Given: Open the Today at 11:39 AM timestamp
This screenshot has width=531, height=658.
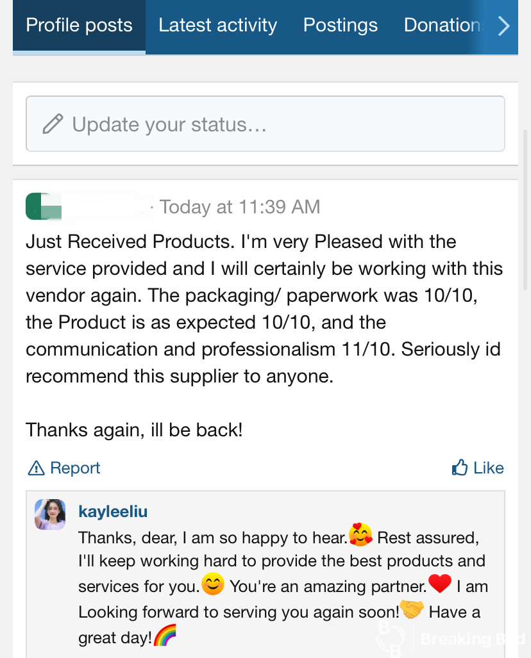Looking at the screenshot, I should pyautogui.click(x=239, y=207).
